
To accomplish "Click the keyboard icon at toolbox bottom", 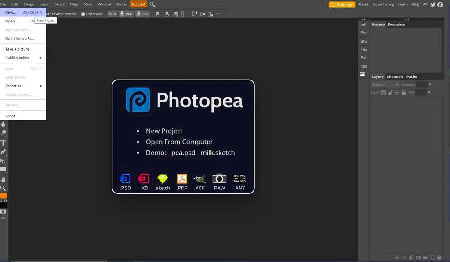I will tap(3, 218).
